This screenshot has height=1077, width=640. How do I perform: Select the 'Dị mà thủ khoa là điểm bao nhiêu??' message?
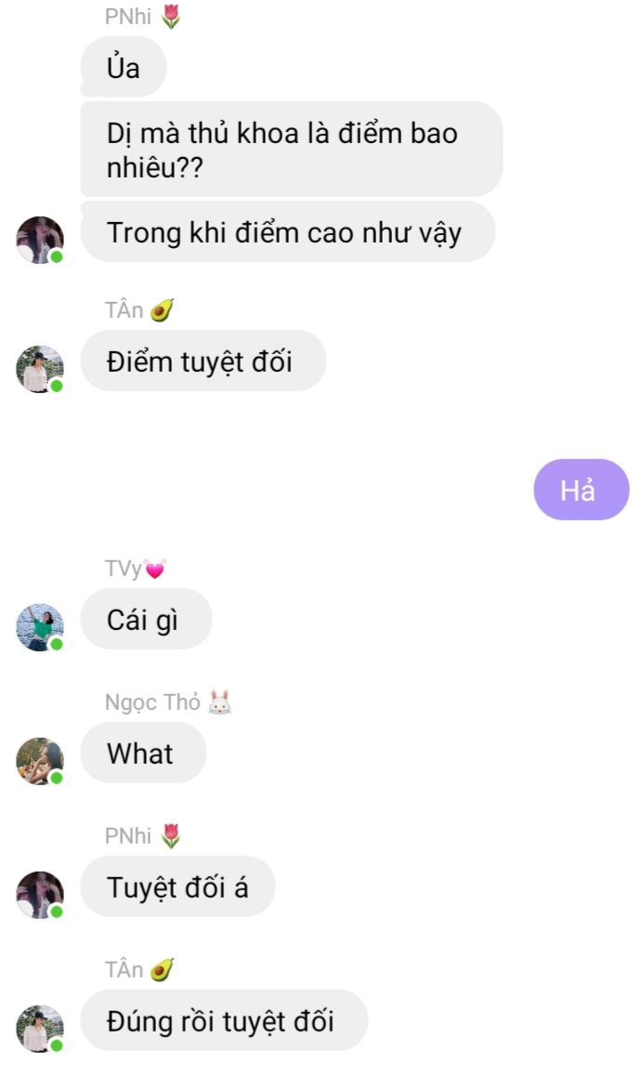[291, 149]
